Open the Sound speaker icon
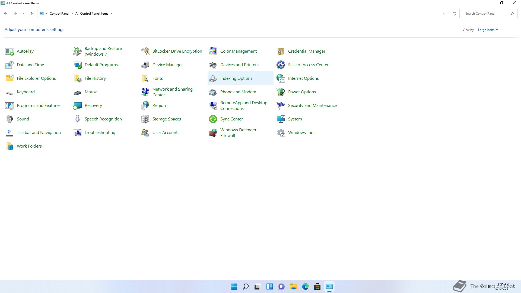 click(x=9, y=119)
